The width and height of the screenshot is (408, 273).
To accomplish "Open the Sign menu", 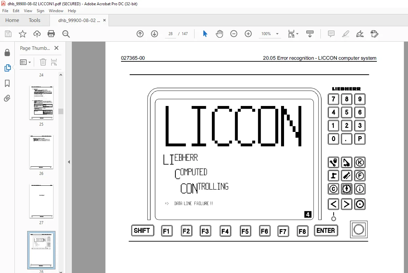I will coord(40,11).
